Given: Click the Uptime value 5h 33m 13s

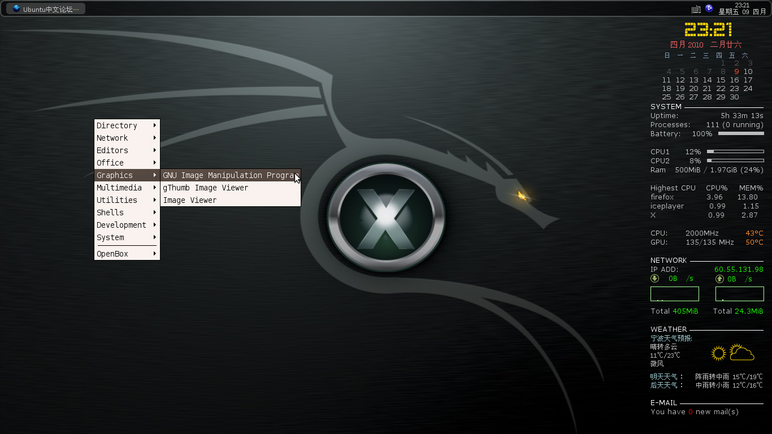Looking at the screenshot, I should click(742, 116).
